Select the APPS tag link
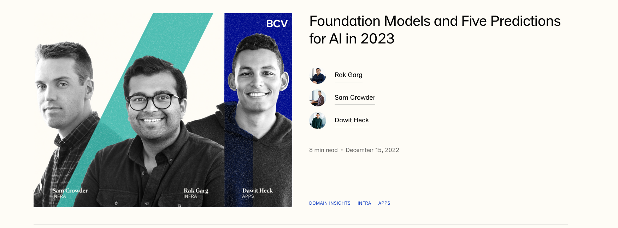This screenshot has height=228, width=618. click(x=384, y=203)
